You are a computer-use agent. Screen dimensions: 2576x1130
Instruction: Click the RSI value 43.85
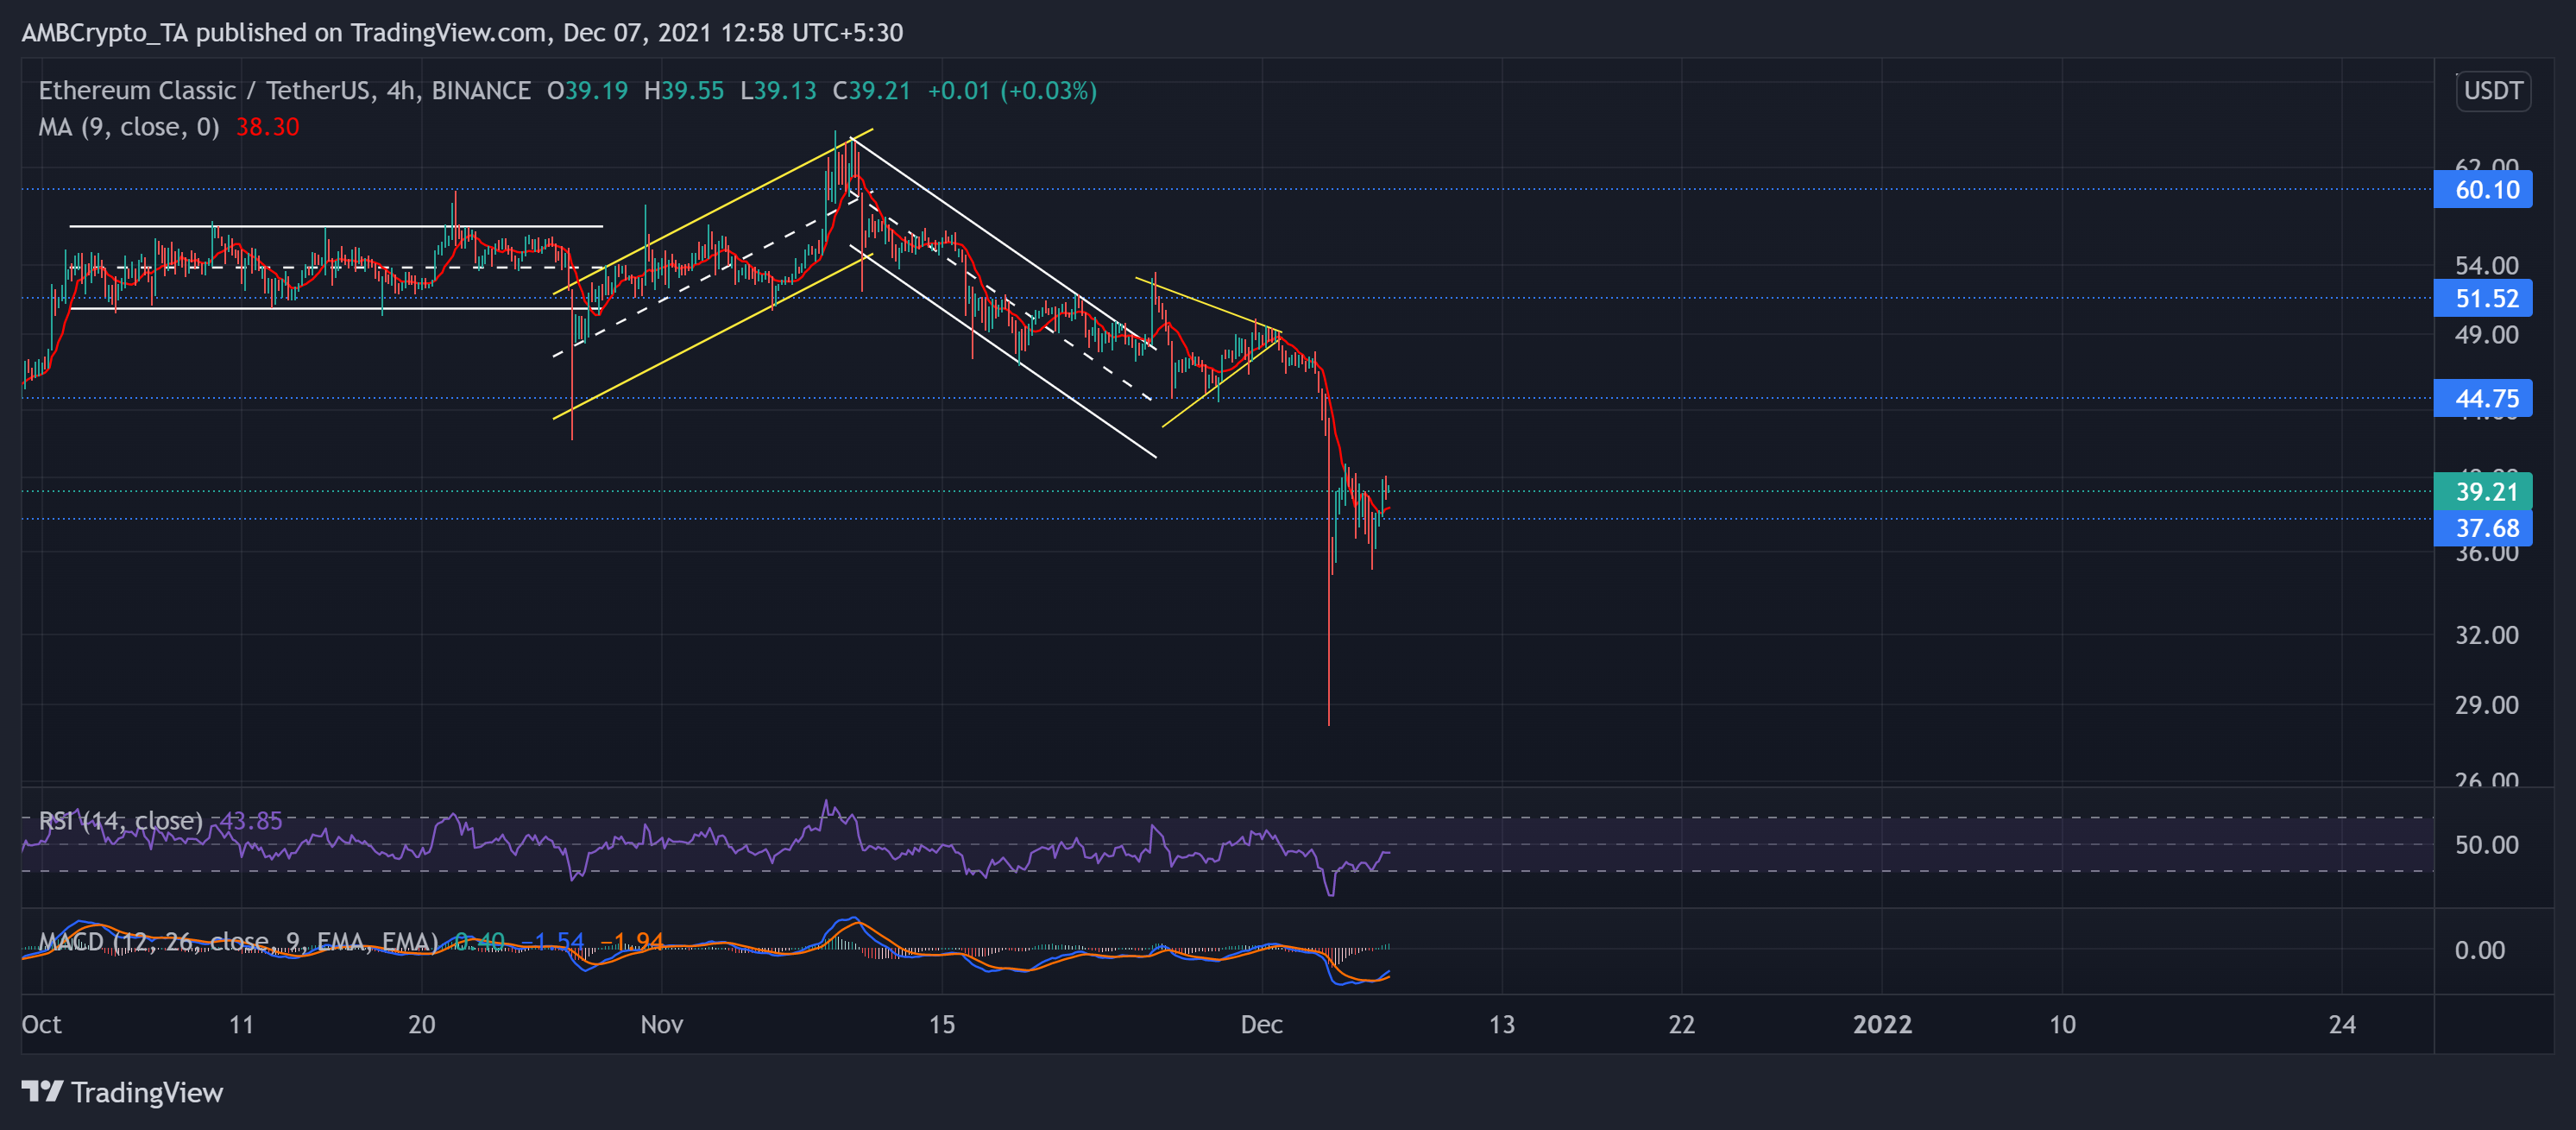pos(252,820)
